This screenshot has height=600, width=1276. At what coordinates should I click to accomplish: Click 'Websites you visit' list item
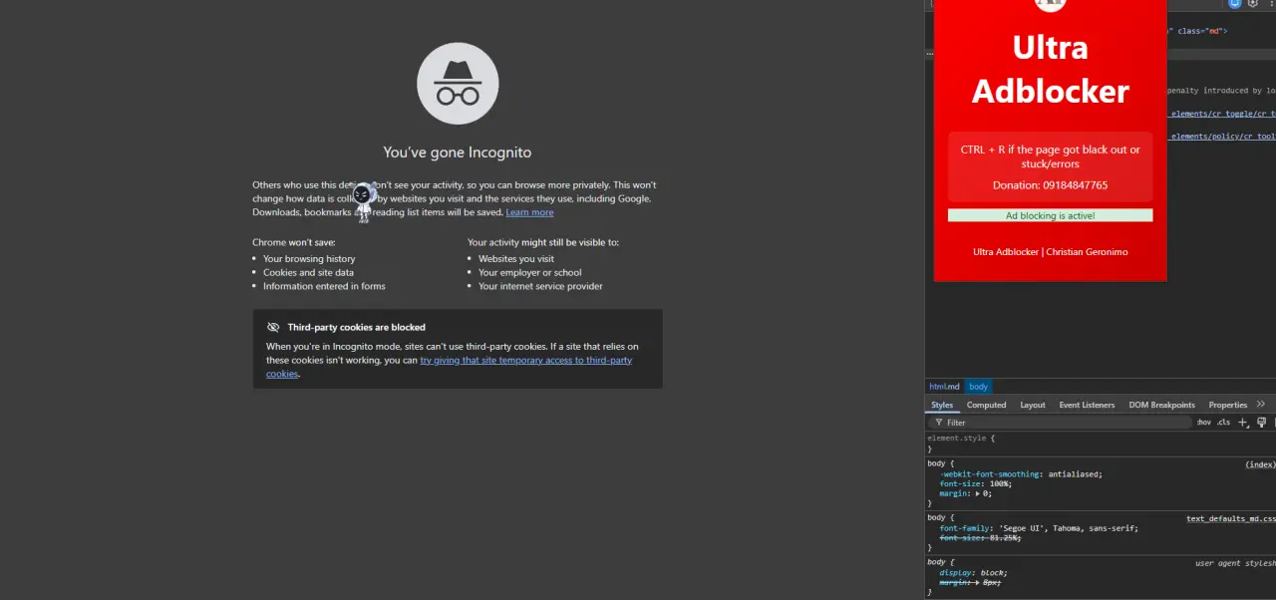click(x=516, y=259)
